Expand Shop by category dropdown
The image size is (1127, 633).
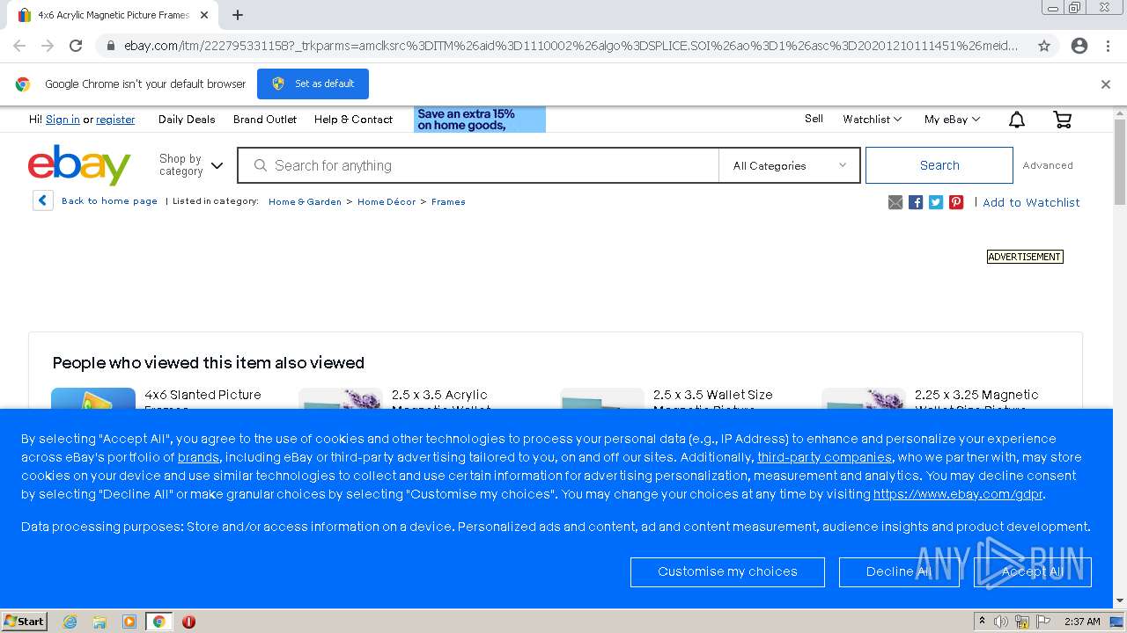[191, 165]
